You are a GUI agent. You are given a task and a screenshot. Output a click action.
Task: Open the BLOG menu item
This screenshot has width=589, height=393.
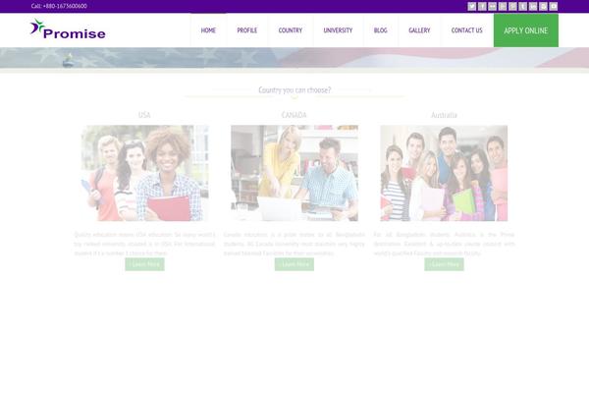coord(381,30)
